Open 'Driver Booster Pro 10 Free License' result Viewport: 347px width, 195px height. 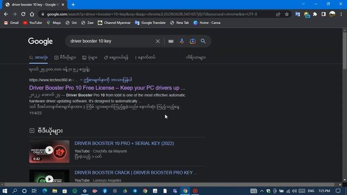[x=107, y=88]
